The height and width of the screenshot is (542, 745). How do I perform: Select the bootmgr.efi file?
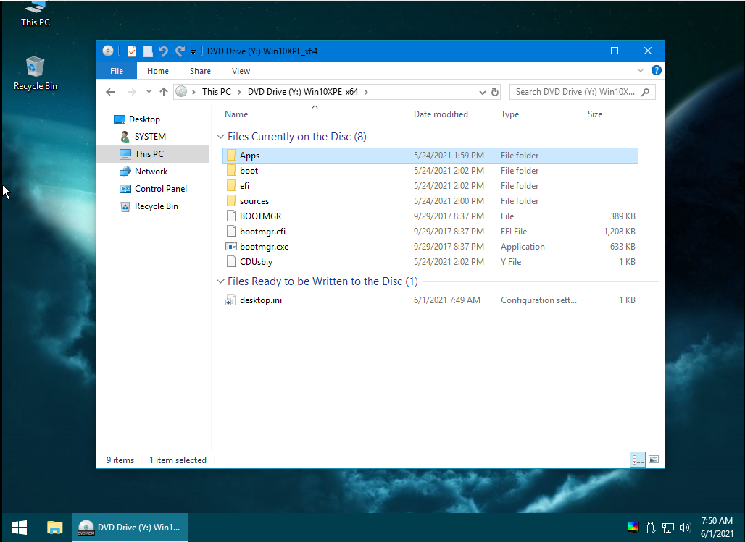(430, 231)
